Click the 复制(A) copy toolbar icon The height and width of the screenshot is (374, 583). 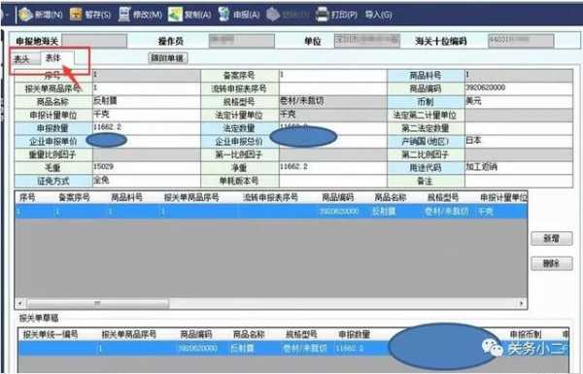click(x=175, y=15)
